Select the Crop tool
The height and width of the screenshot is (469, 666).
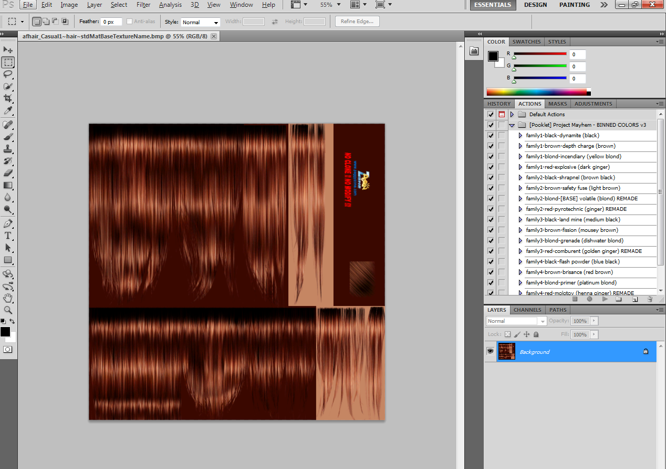point(8,98)
